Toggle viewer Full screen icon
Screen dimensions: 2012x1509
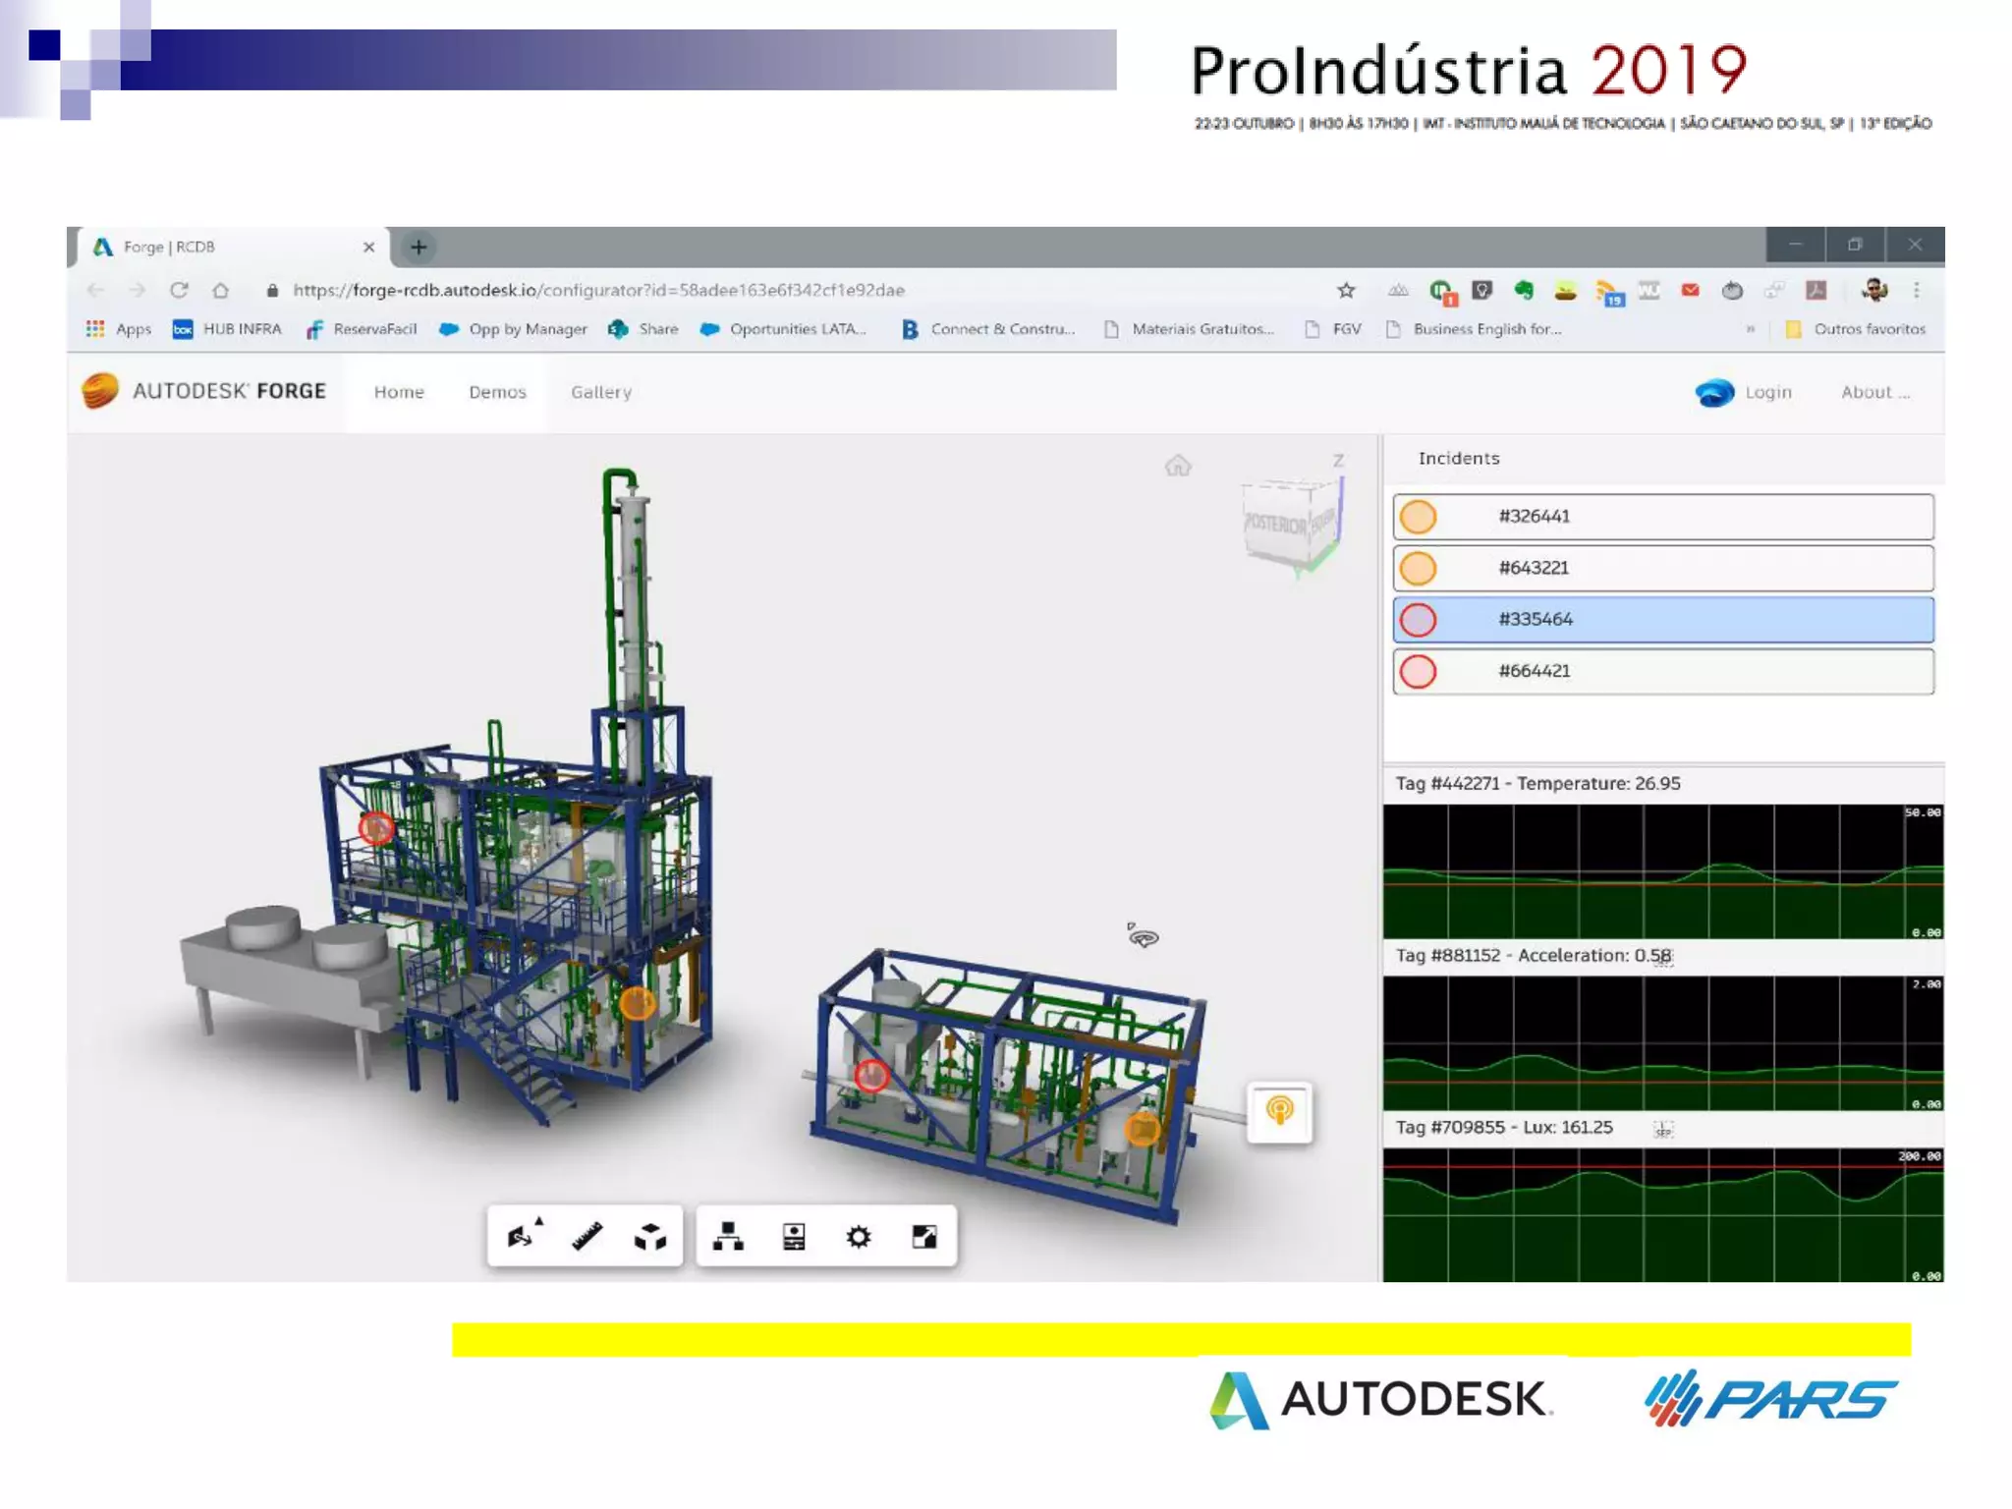[x=923, y=1236]
